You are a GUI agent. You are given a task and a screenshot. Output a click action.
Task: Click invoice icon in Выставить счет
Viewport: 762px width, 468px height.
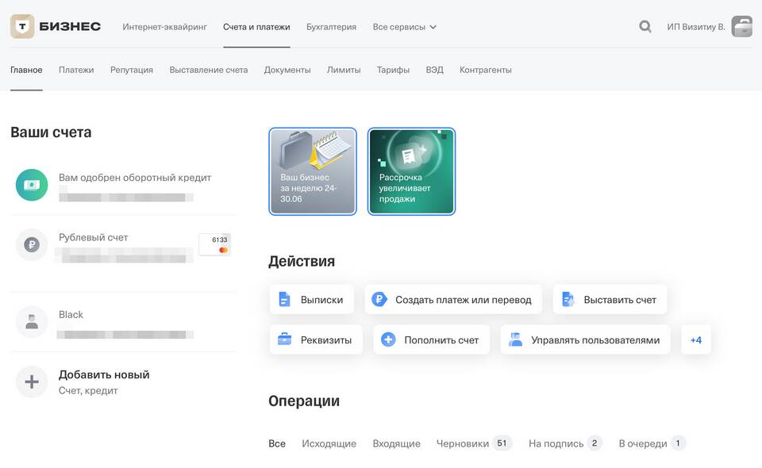pos(568,299)
